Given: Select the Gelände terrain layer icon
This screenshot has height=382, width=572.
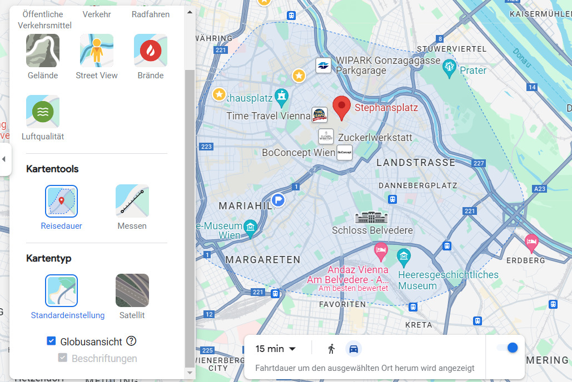Looking at the screenshot, I should (43, 51).
